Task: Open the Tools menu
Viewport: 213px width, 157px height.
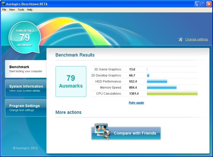Action: pyautogui.click(x=21, y=10)
